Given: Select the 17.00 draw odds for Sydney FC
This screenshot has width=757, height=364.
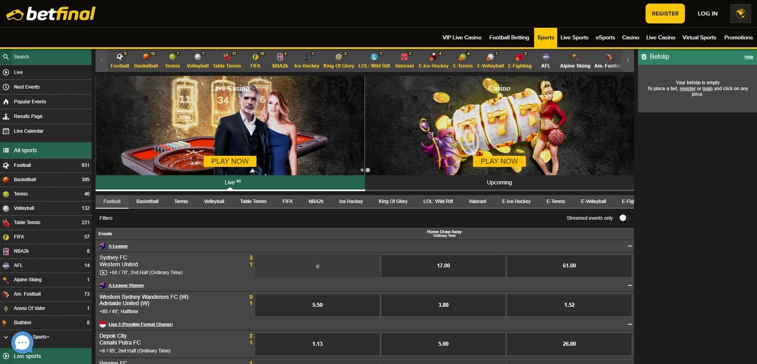Looking at the screenshot, I should click(x=443, y=265).
